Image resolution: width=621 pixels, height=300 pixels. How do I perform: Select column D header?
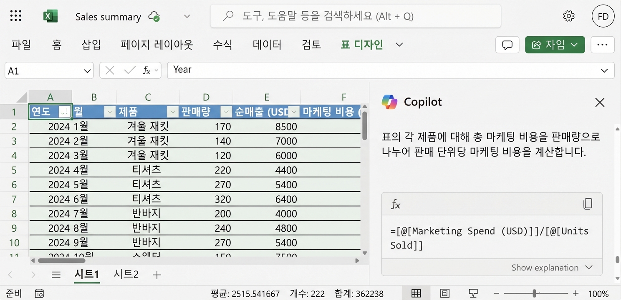(x=206, y=97)
